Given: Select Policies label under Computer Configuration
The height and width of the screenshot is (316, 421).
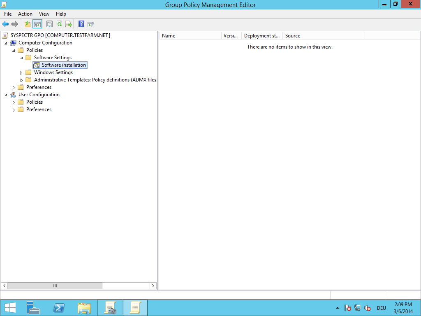Looking at the screenshot, I should pyautogui.click(x=35, y=50).
